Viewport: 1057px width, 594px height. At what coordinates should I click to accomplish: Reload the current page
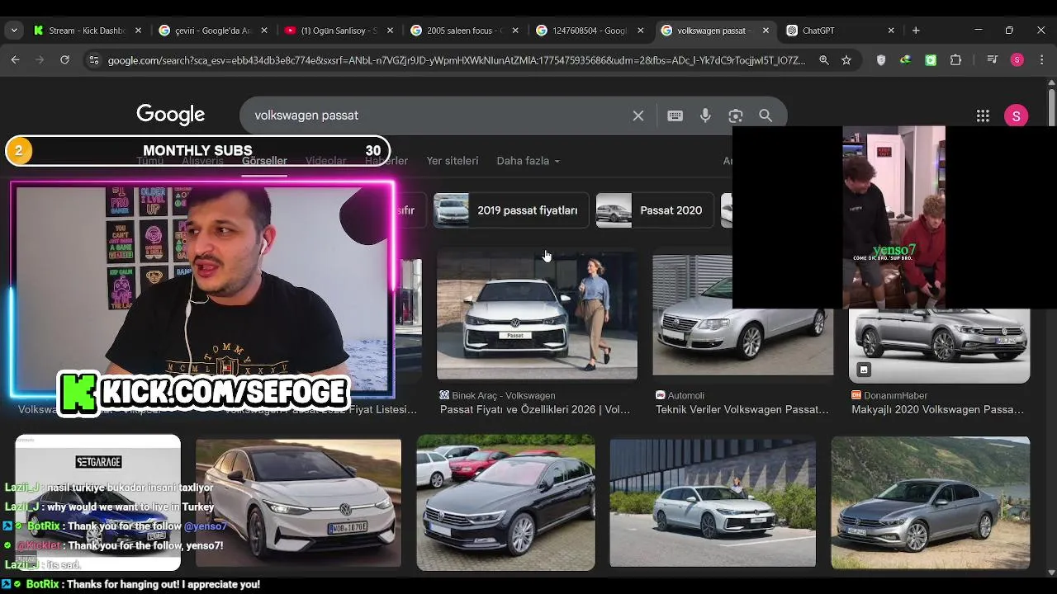coord(64,60)
